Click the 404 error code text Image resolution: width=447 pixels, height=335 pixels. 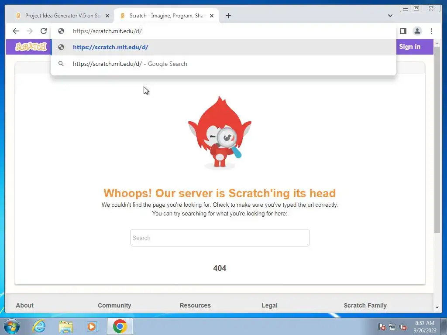(x=220, y=268)
